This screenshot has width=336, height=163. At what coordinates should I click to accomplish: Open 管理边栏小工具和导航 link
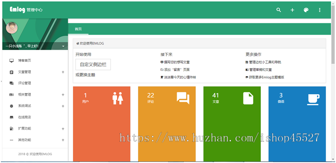click(264, 62)
